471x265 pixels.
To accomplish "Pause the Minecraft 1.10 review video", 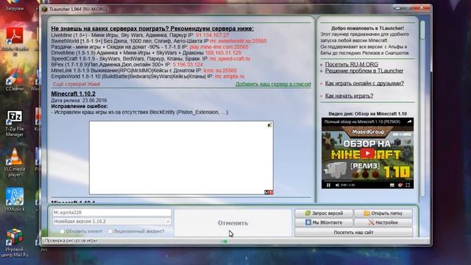I will [328, 185].
